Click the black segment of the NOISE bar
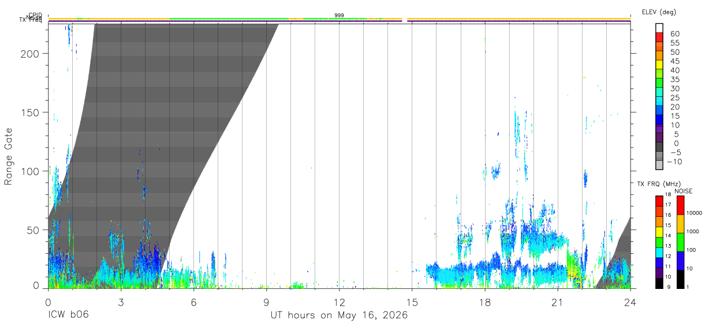The image size is (709, 327). (x=681, y=279)
